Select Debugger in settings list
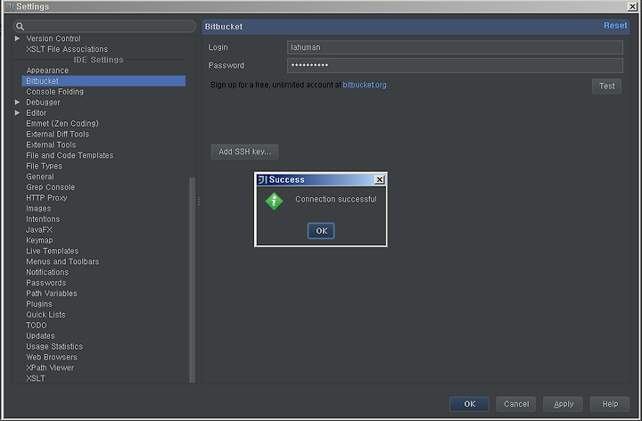642x421 pixels. pyautogui.click(x=43, y=103)
